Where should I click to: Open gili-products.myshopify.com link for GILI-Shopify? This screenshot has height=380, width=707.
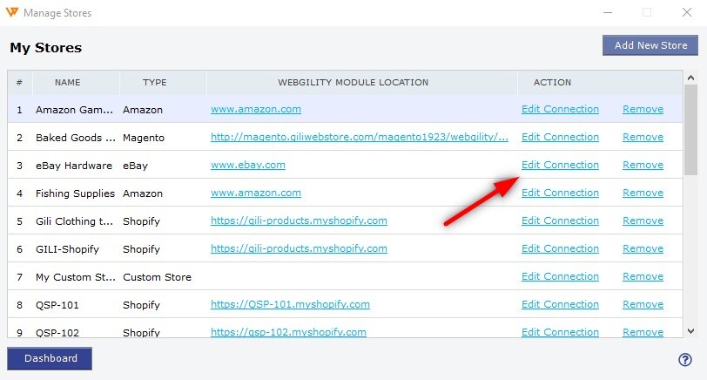[299, 248]
